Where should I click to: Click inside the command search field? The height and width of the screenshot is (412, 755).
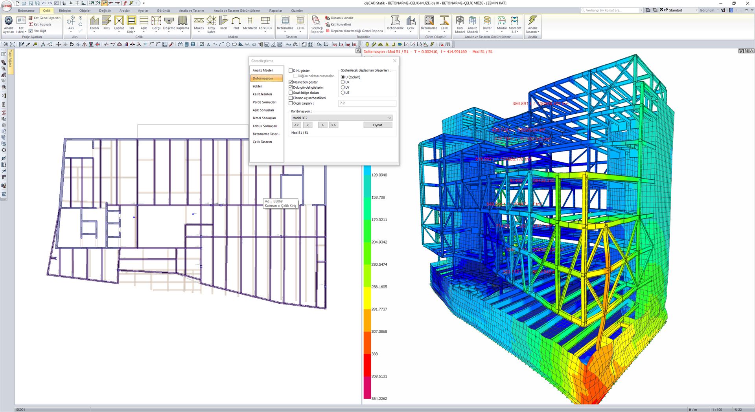(610, 10)
